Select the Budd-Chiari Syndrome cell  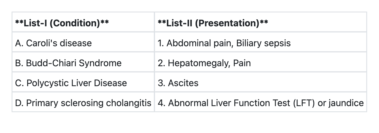point(68,63)
